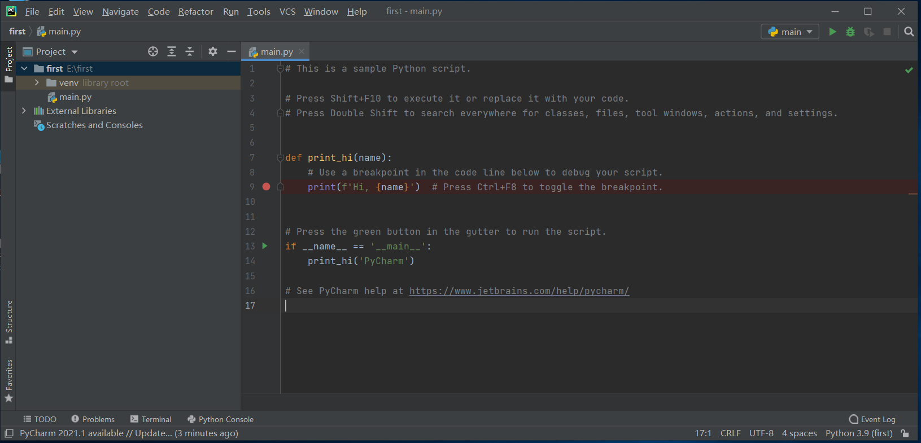
Task: Change line separator CRLF
Action: click(730, 433)
